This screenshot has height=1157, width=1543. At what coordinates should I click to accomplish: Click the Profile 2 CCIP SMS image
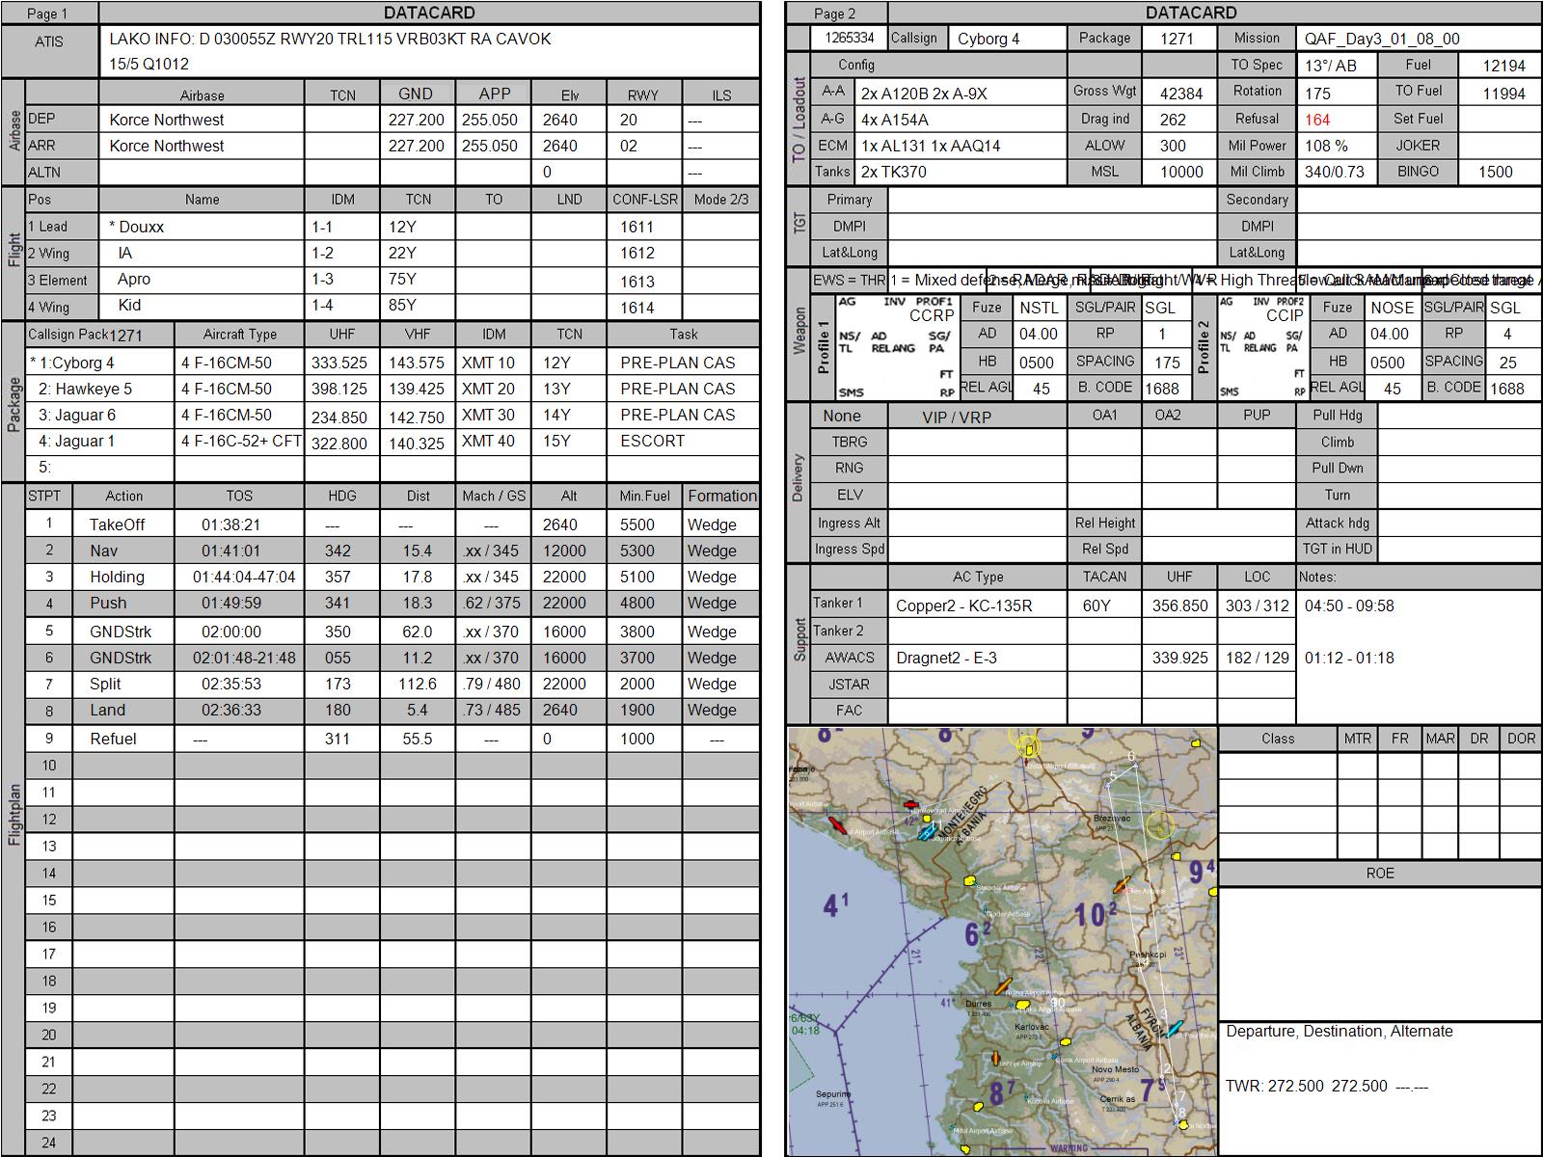1261,348
